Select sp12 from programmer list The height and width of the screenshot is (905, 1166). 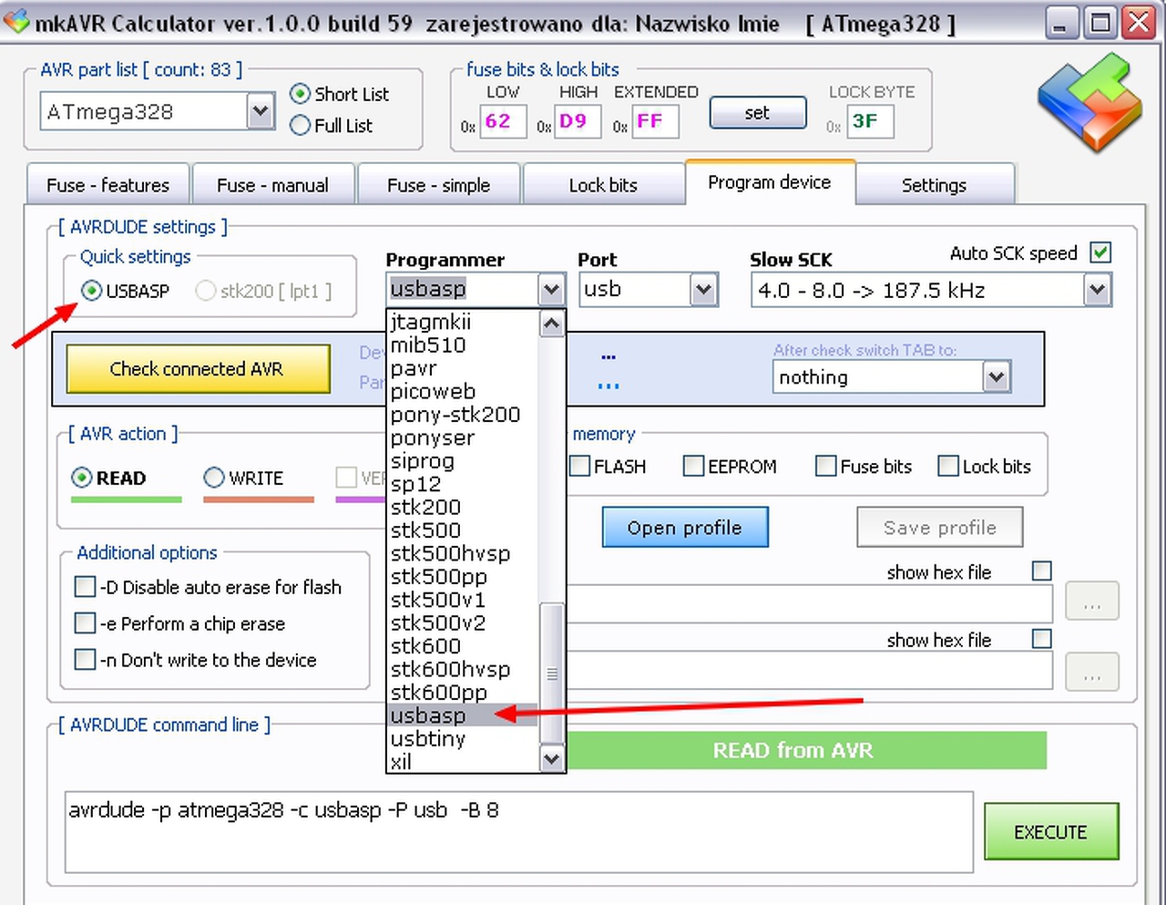pos(463,484)
